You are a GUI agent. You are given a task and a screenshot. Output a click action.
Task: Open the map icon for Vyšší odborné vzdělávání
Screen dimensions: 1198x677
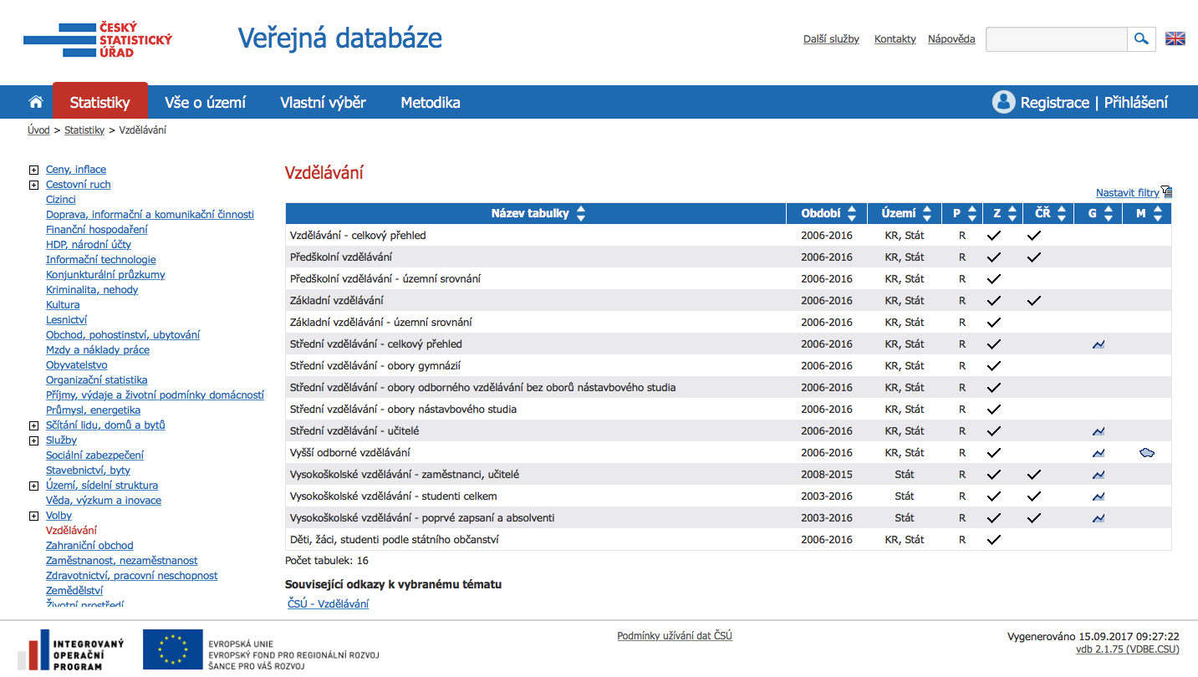1146,453
